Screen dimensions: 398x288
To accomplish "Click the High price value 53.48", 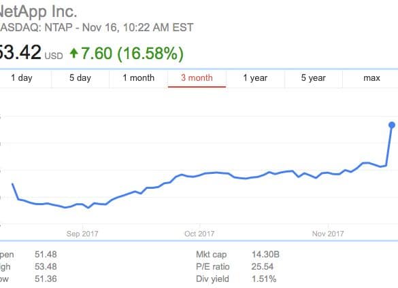I will click(x=46, y=266).
